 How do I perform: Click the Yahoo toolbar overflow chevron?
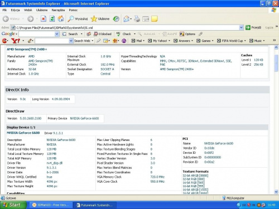pyautogui.click(x=275, y=40)
